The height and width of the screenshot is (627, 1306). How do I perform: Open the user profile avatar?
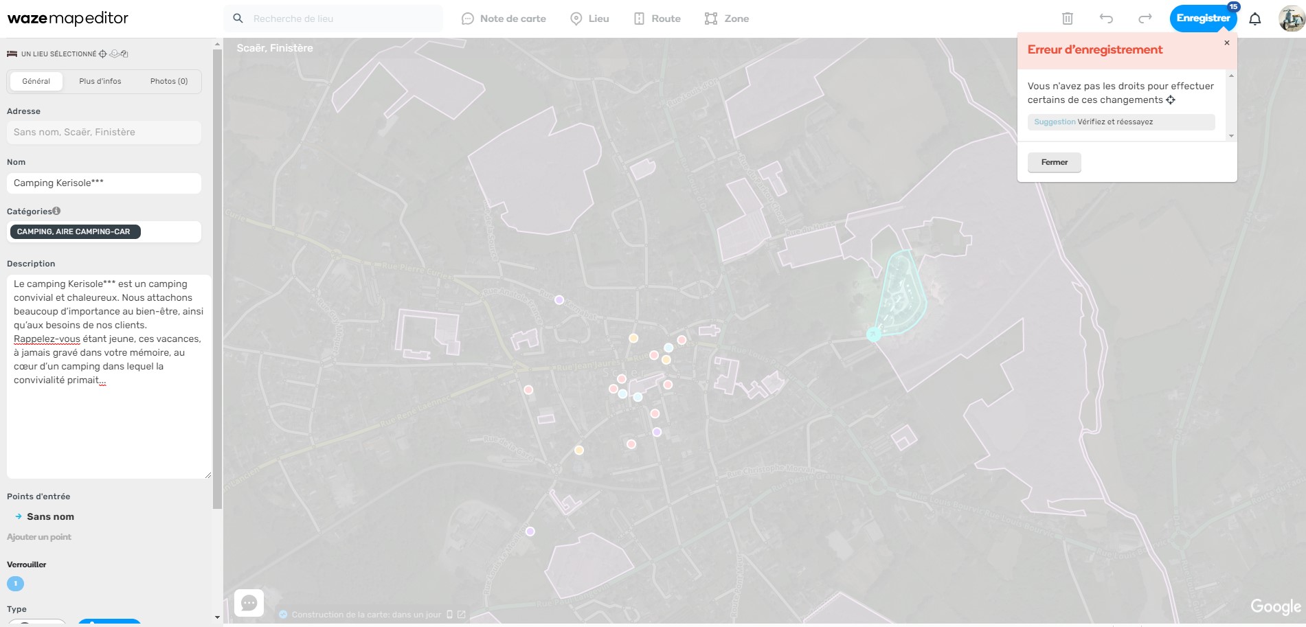coord(1291,19)
